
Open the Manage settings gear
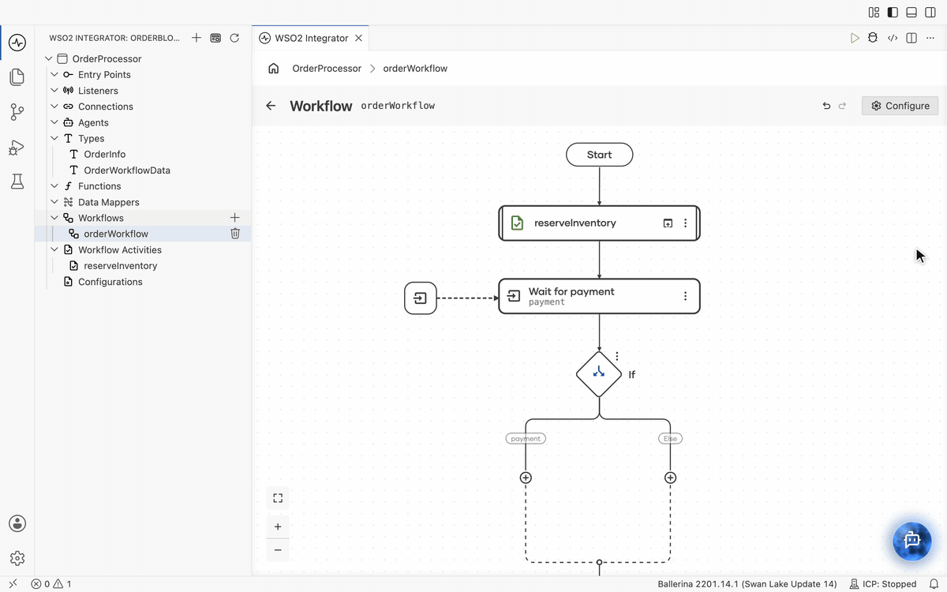click(17, 558)
